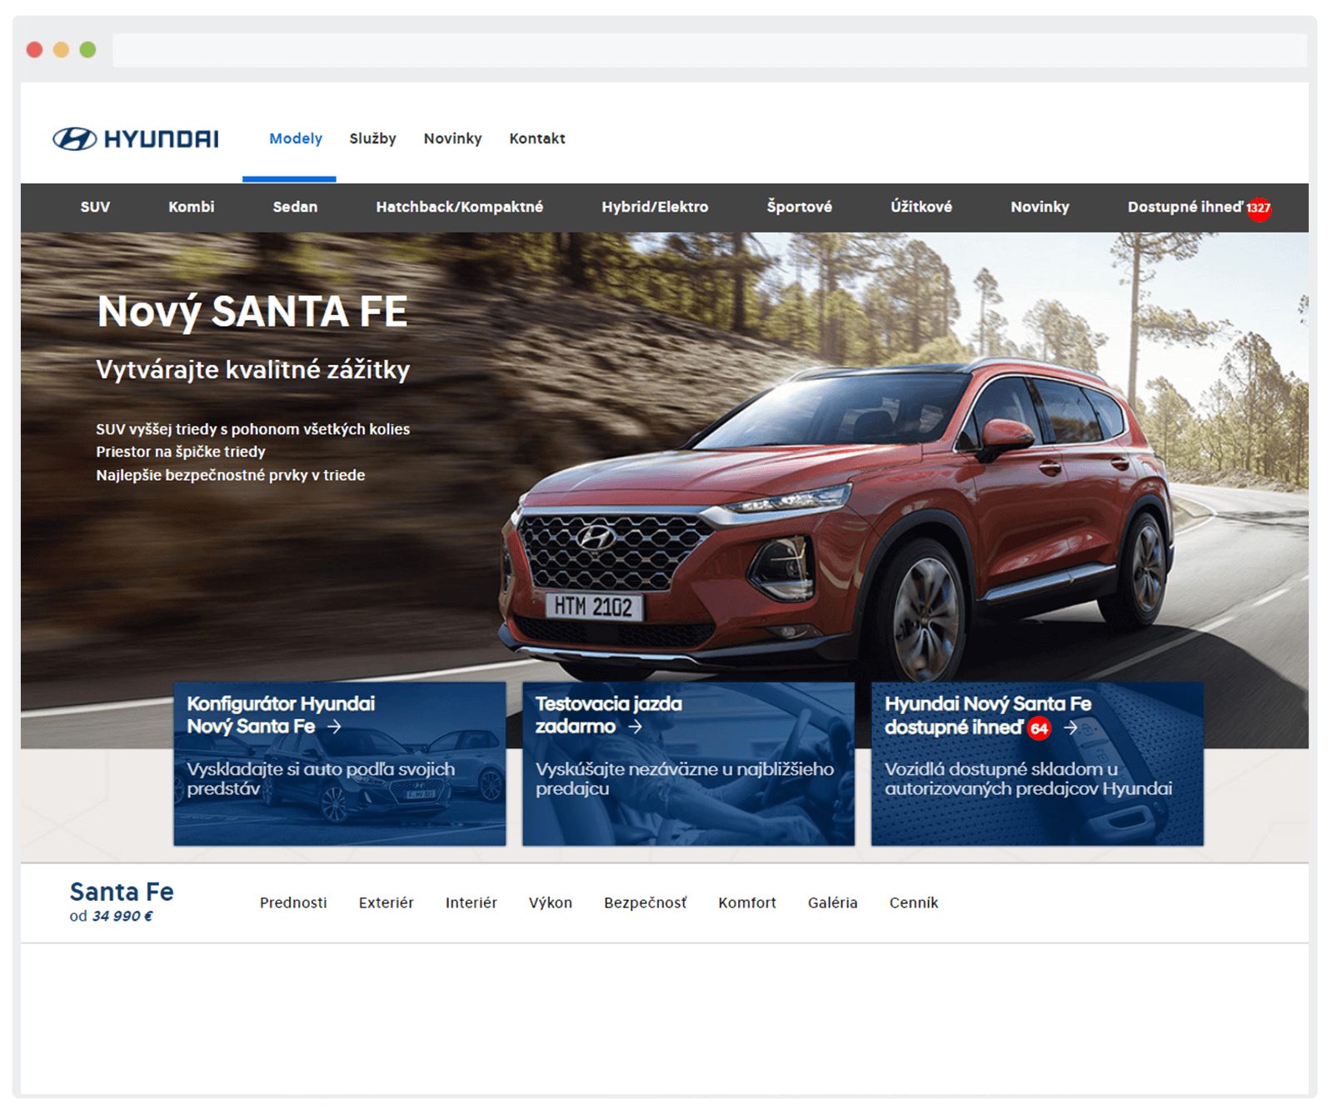Show the Športové models category
Image resolution: width=1332 pixels, height=1115 pixels.
click(x=799, y=207)
